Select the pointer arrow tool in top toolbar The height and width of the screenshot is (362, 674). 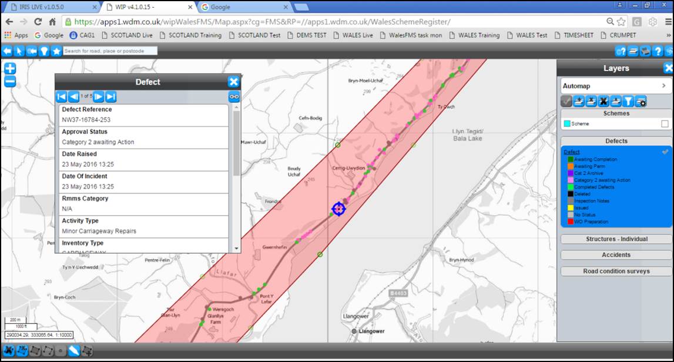[x=19, y=51]
